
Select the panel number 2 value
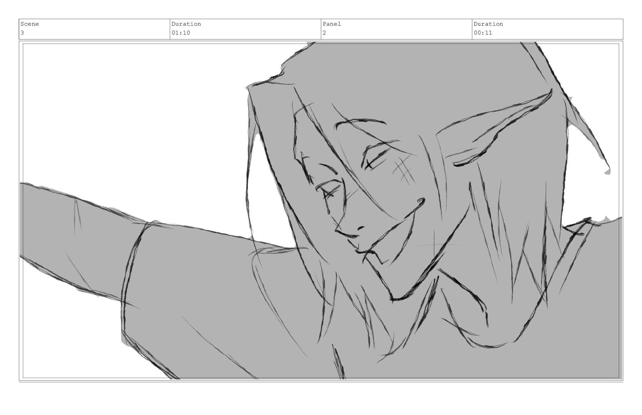tap(324, 33)
